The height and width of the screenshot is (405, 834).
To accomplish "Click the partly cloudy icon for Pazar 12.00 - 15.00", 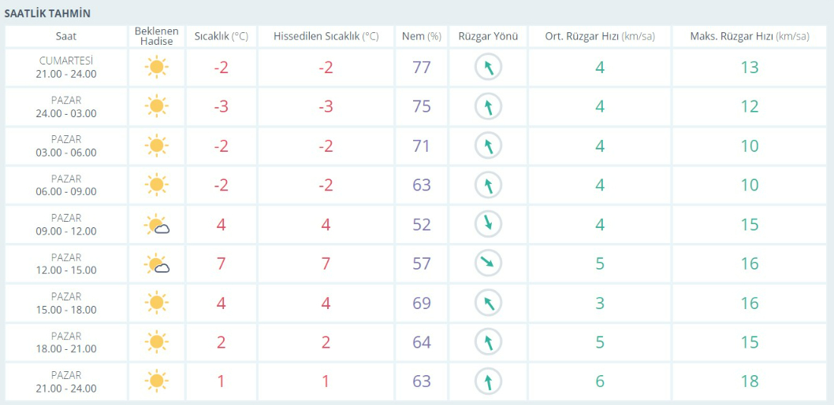I will pyautogui.click(x=157, y=264).
